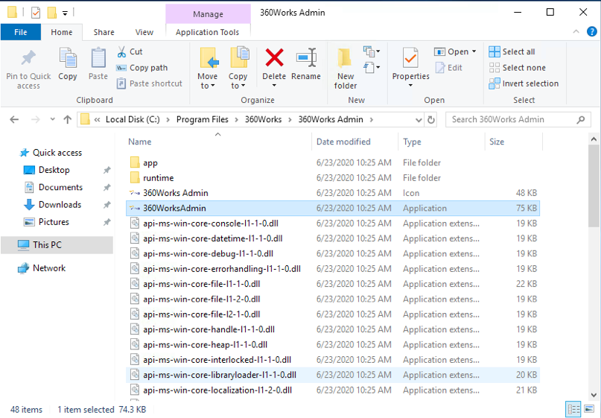This screenshot has height=418, width=601.
Task: Click Invert selection
Action: (x=524, y=83)
